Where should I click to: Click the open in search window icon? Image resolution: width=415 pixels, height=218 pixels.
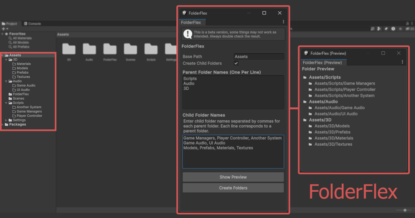372,29
